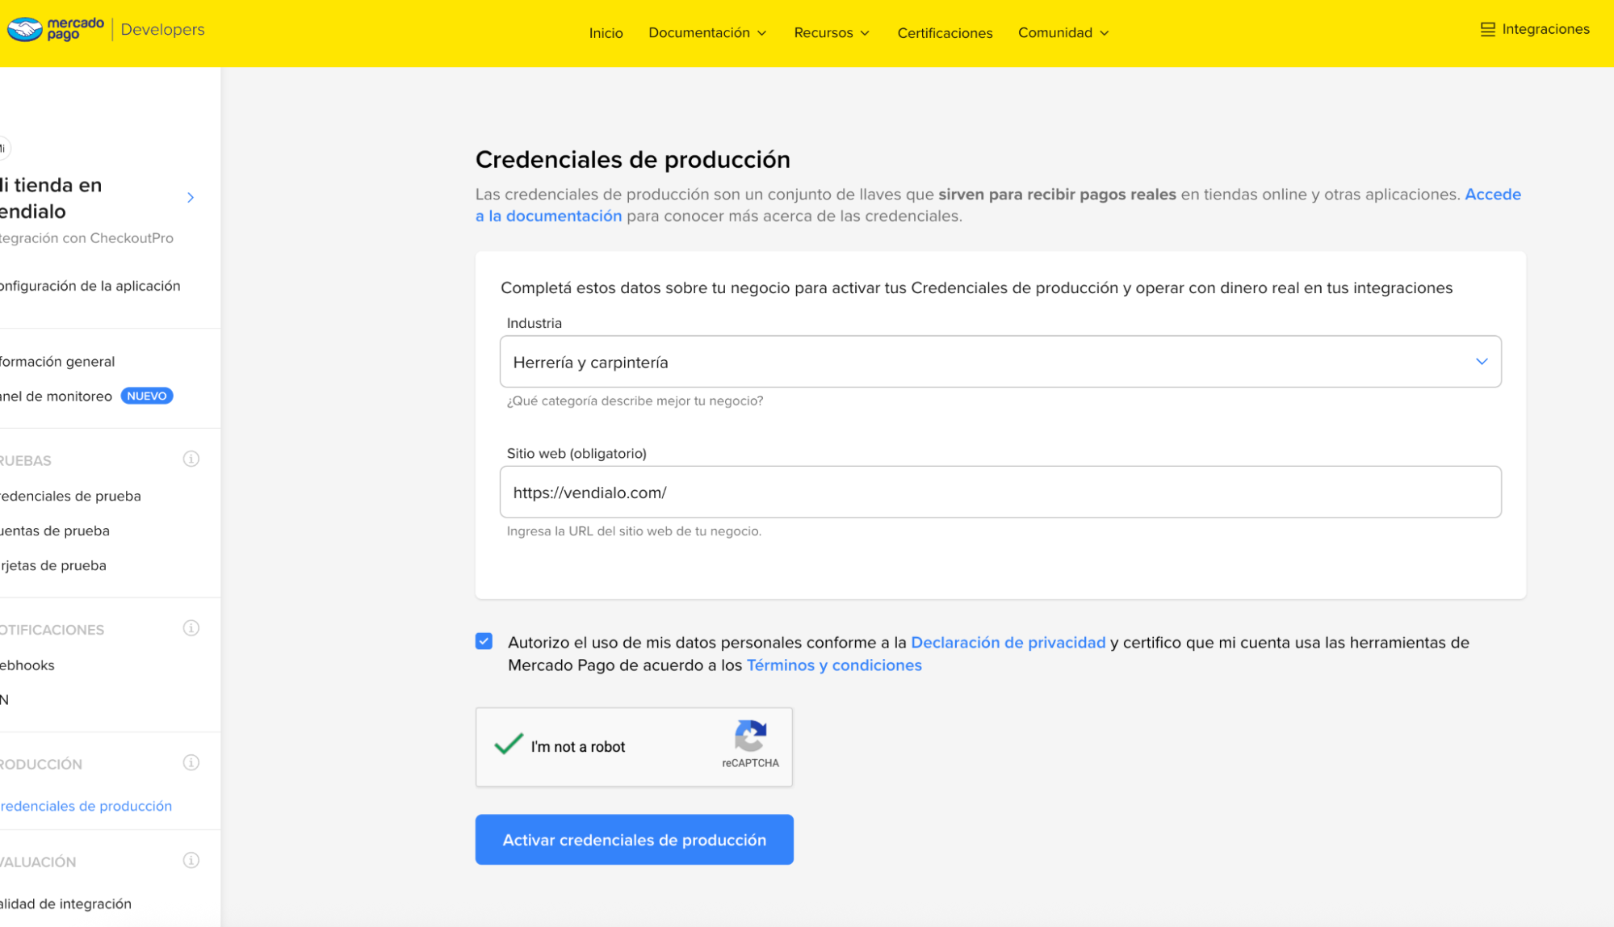1614x927 pixels.
Task: Click the reCAPTCHA logo icon
Action: [x=750, y=736]
